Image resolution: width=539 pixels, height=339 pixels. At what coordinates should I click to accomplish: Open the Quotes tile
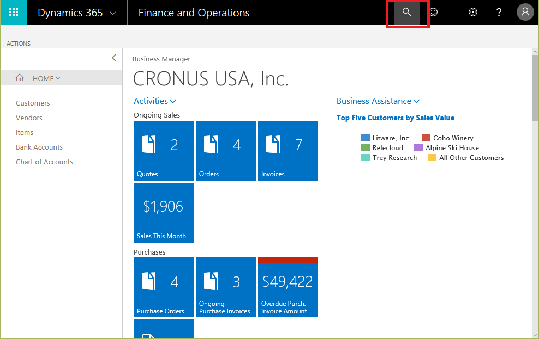click(x=164, y=151)
